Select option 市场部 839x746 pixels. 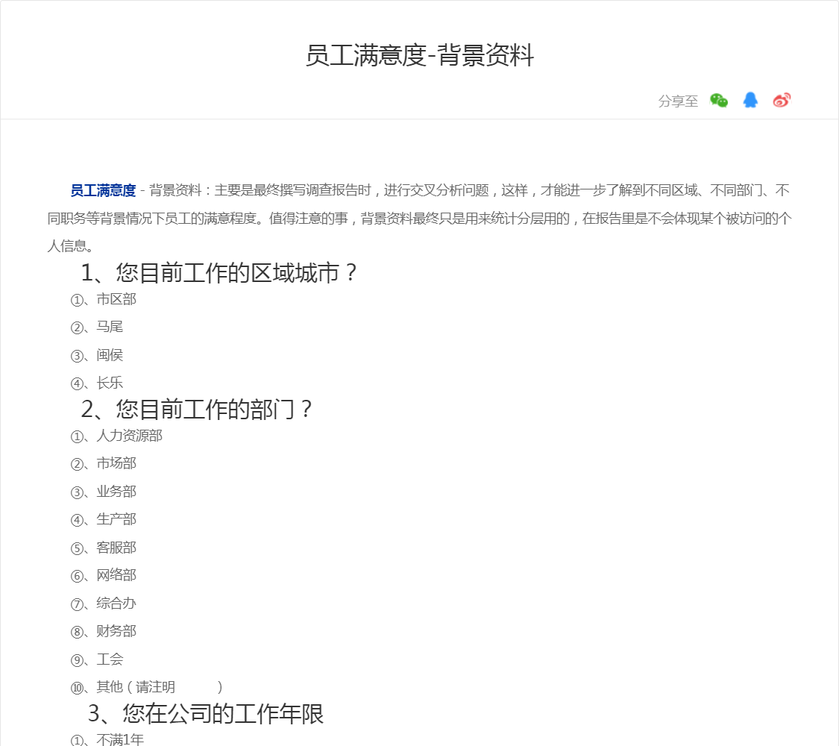(x=104, y=463)
